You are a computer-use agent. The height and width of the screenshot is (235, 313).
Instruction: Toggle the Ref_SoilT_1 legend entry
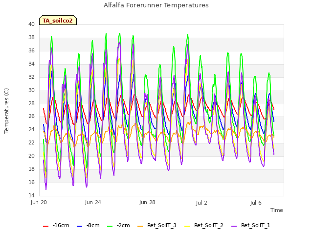(x=251, y=225)
